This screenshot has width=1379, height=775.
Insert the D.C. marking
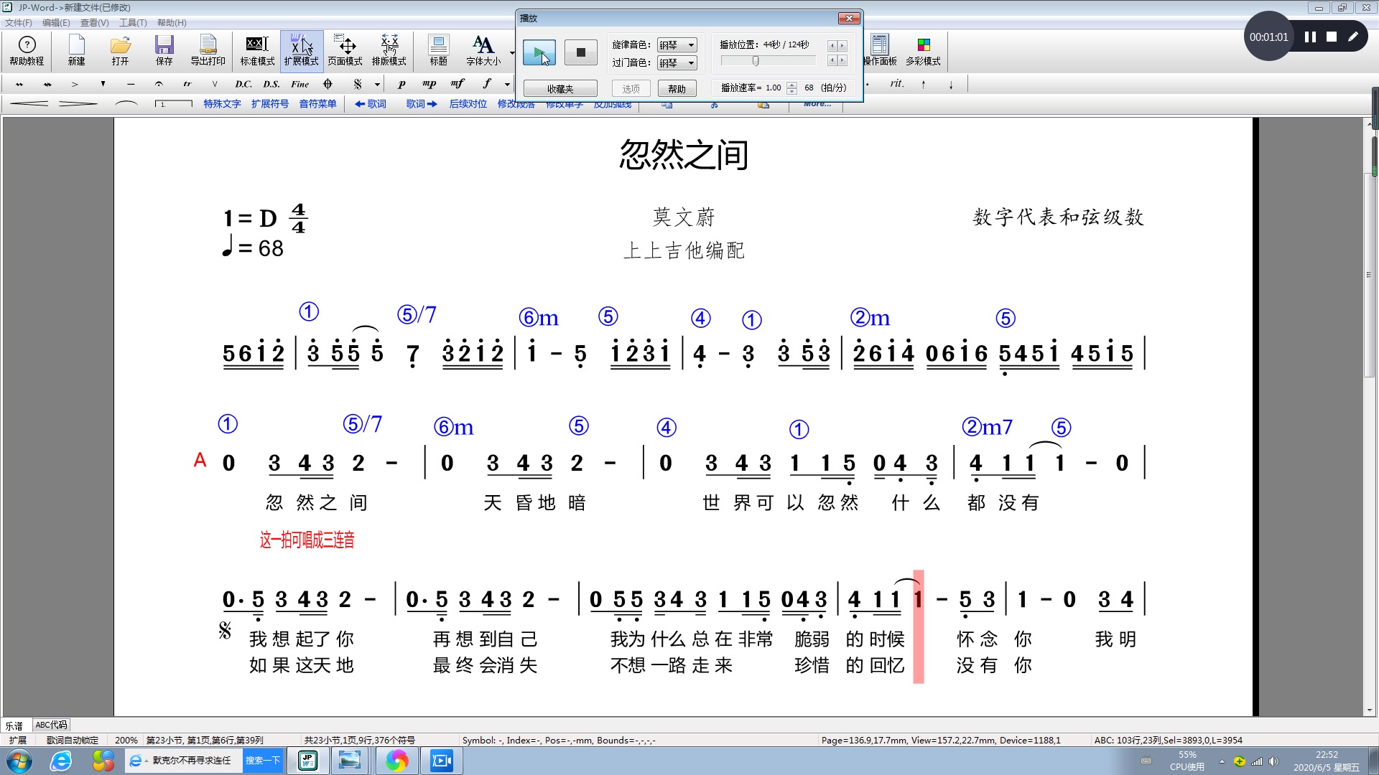click(243, 84)
